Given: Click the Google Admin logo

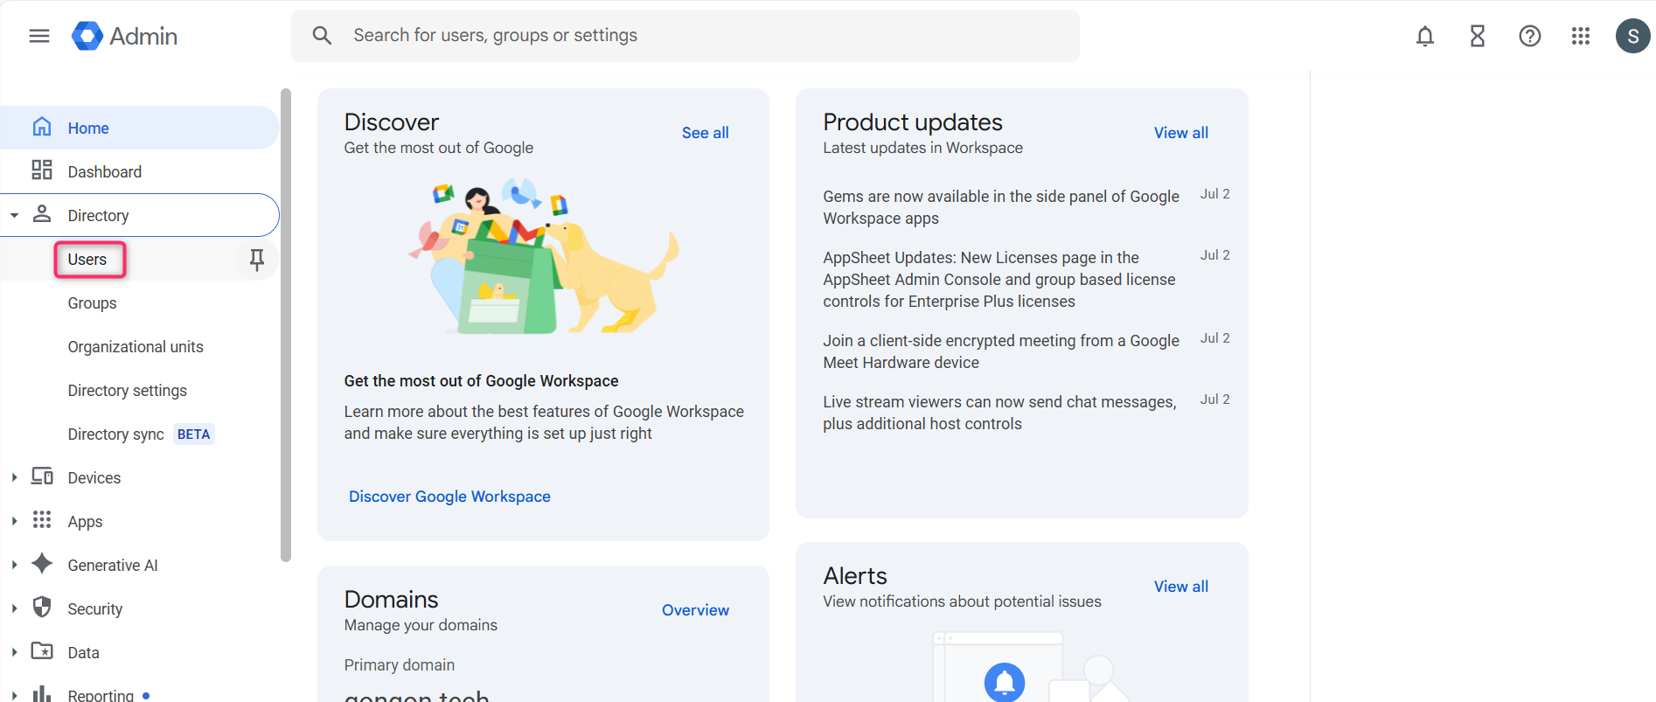Looking at the screenshot, I should click(x=124, y=36).
